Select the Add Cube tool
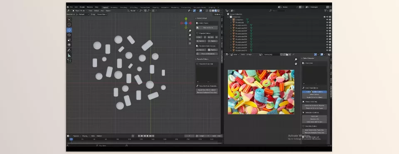Image resolution: width=399 pixels, height=154 pixels. pyautogui.click(x=69, y=61)
